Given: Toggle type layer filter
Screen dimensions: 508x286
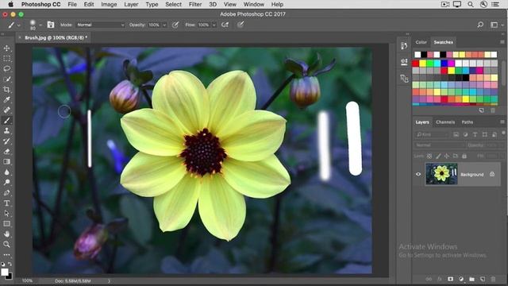Looking at the screenshot, I should pos(475,134).
